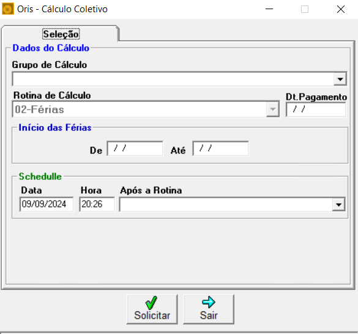This screenshot has width=358, height=334.
Task: Focus the Após a Rotina combo box field
Action: coord(232,204)
